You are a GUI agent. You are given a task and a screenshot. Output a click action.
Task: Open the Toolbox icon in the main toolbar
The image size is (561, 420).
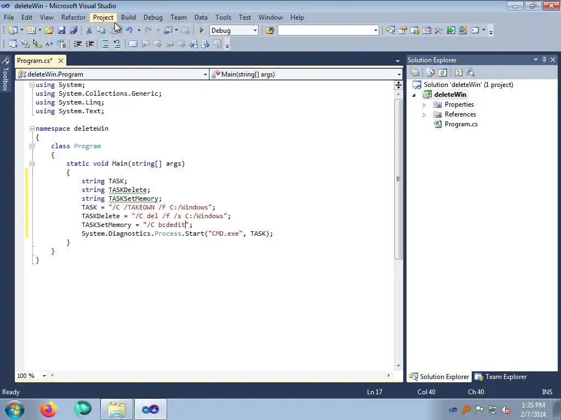click(439, 31)
